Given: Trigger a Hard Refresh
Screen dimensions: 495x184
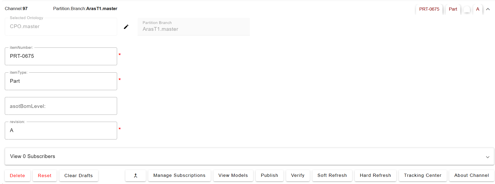Looking at the screenshot, I should 375,176.
